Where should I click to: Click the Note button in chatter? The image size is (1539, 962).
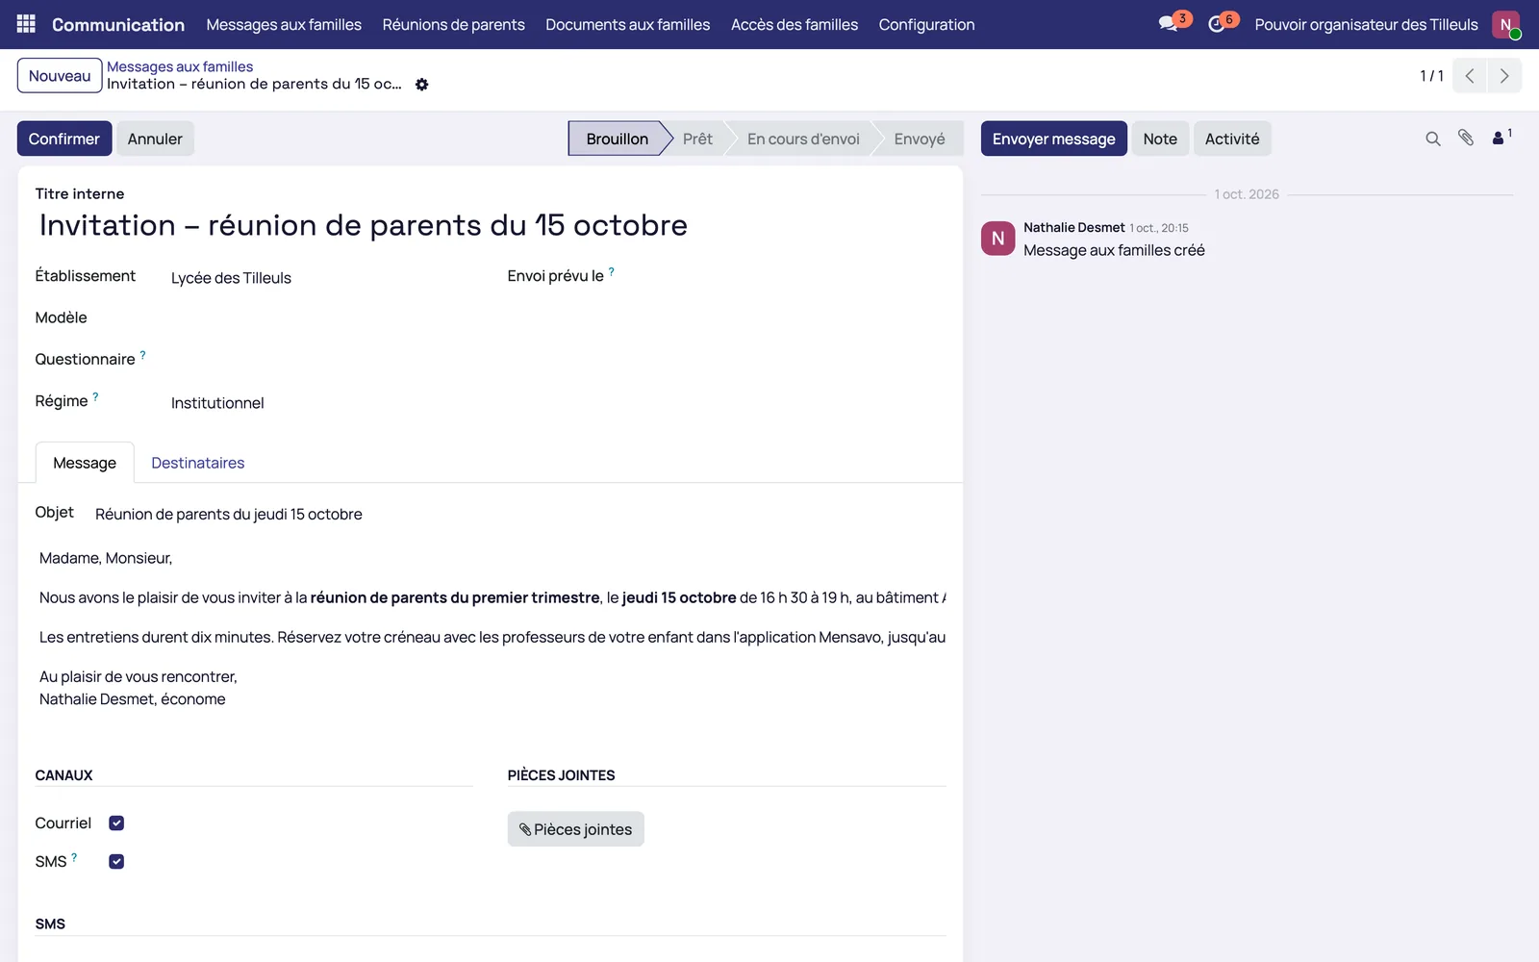(1160, 139)
